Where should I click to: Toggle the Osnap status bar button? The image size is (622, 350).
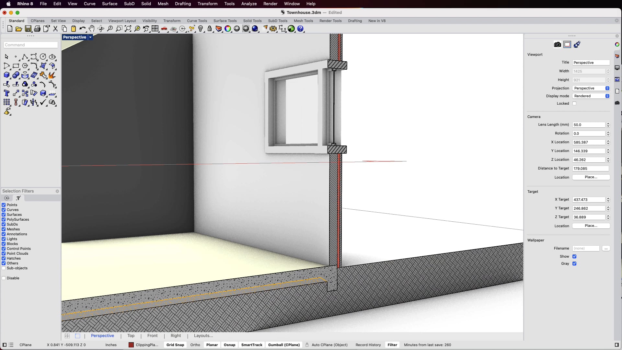pyautogui.click(x=229, y=345)
